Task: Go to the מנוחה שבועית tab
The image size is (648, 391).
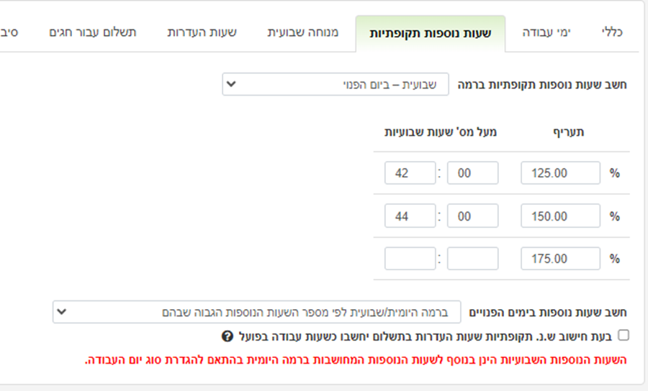Action: [303, 32]
